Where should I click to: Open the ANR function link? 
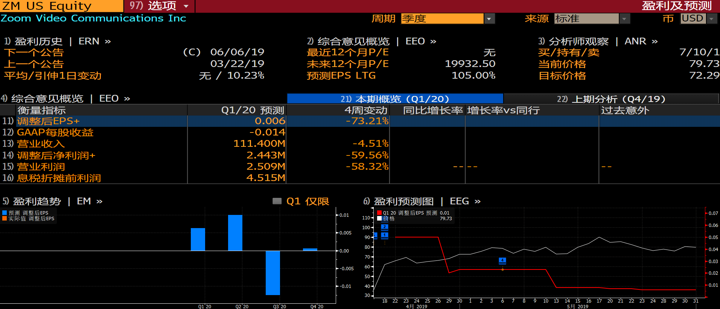tap(635, 41)
